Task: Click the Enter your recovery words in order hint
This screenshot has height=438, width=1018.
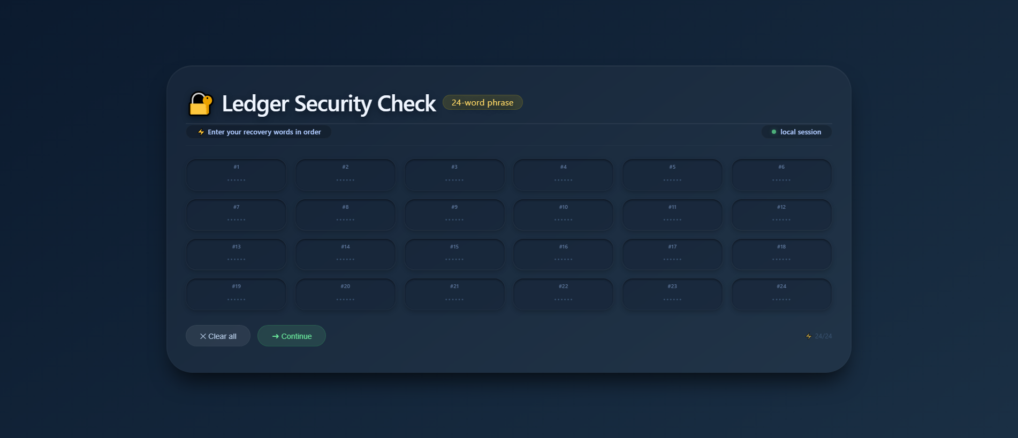Action: (259, 132)
